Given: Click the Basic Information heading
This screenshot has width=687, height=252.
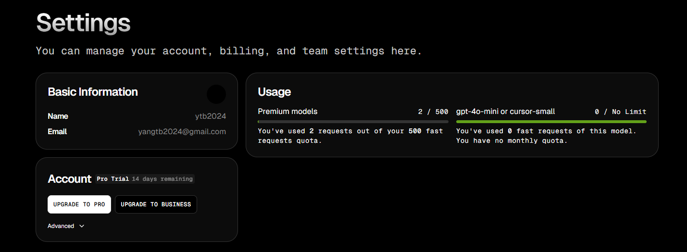Looking at the screenshot, I should click(93, 92).
